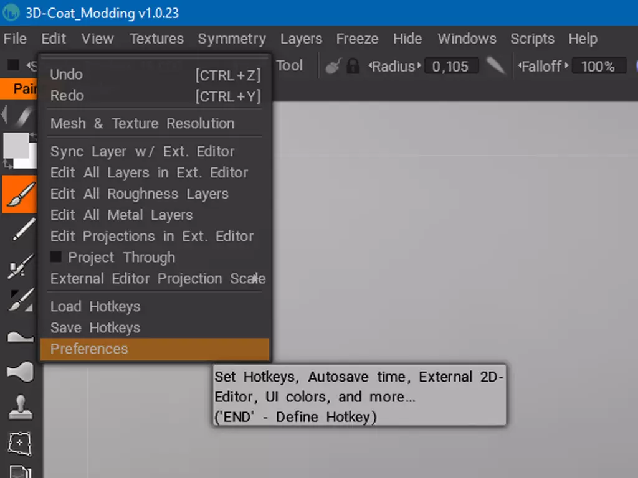Open the Edit menu
Image resolution: width=638 pixels, height=478 pixels.
pyautogui.click(x=54, y=39)
